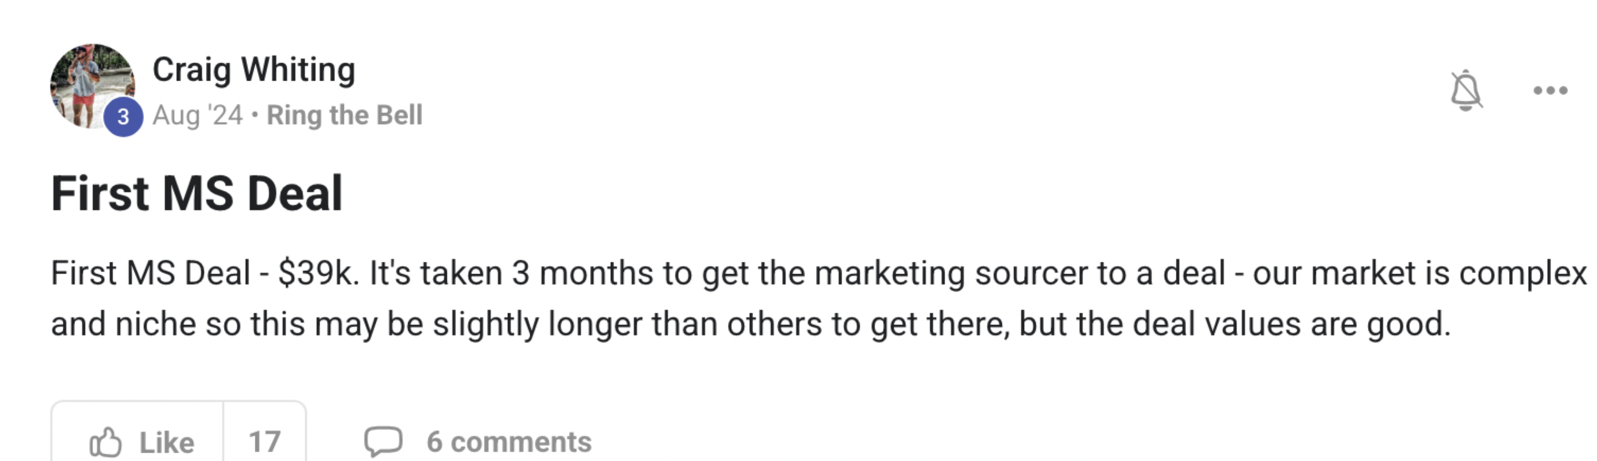Go to the Ring the Bell category
The width and height of the screenshot is (1597, 461).
[x=345, y=115]
